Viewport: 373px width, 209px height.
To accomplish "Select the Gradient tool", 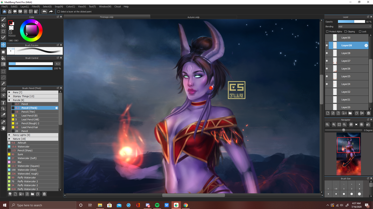I will coord(3,64).
